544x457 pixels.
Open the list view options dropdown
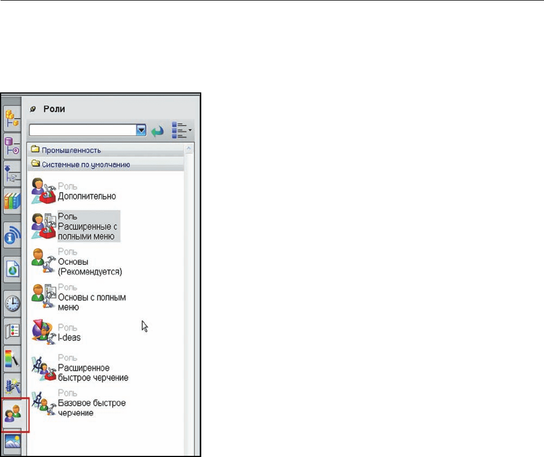pyautogui.click(x=182, y=130)
